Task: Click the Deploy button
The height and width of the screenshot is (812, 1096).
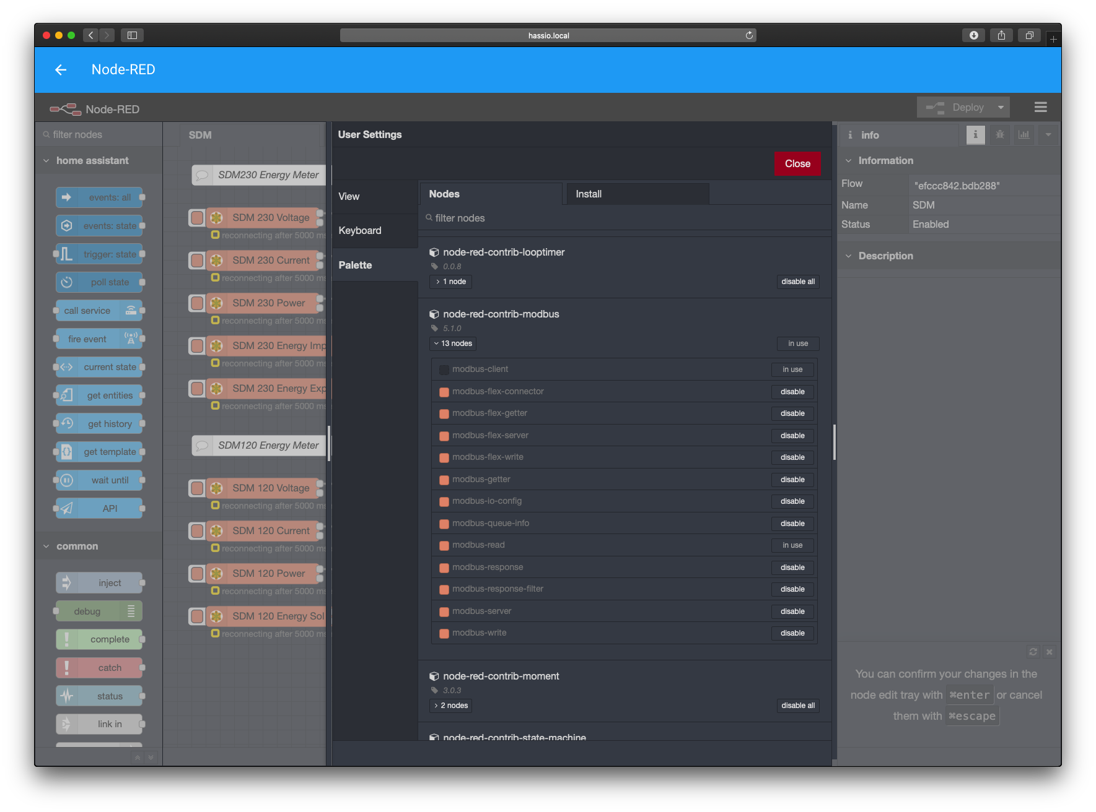Action: click(955, 107)
